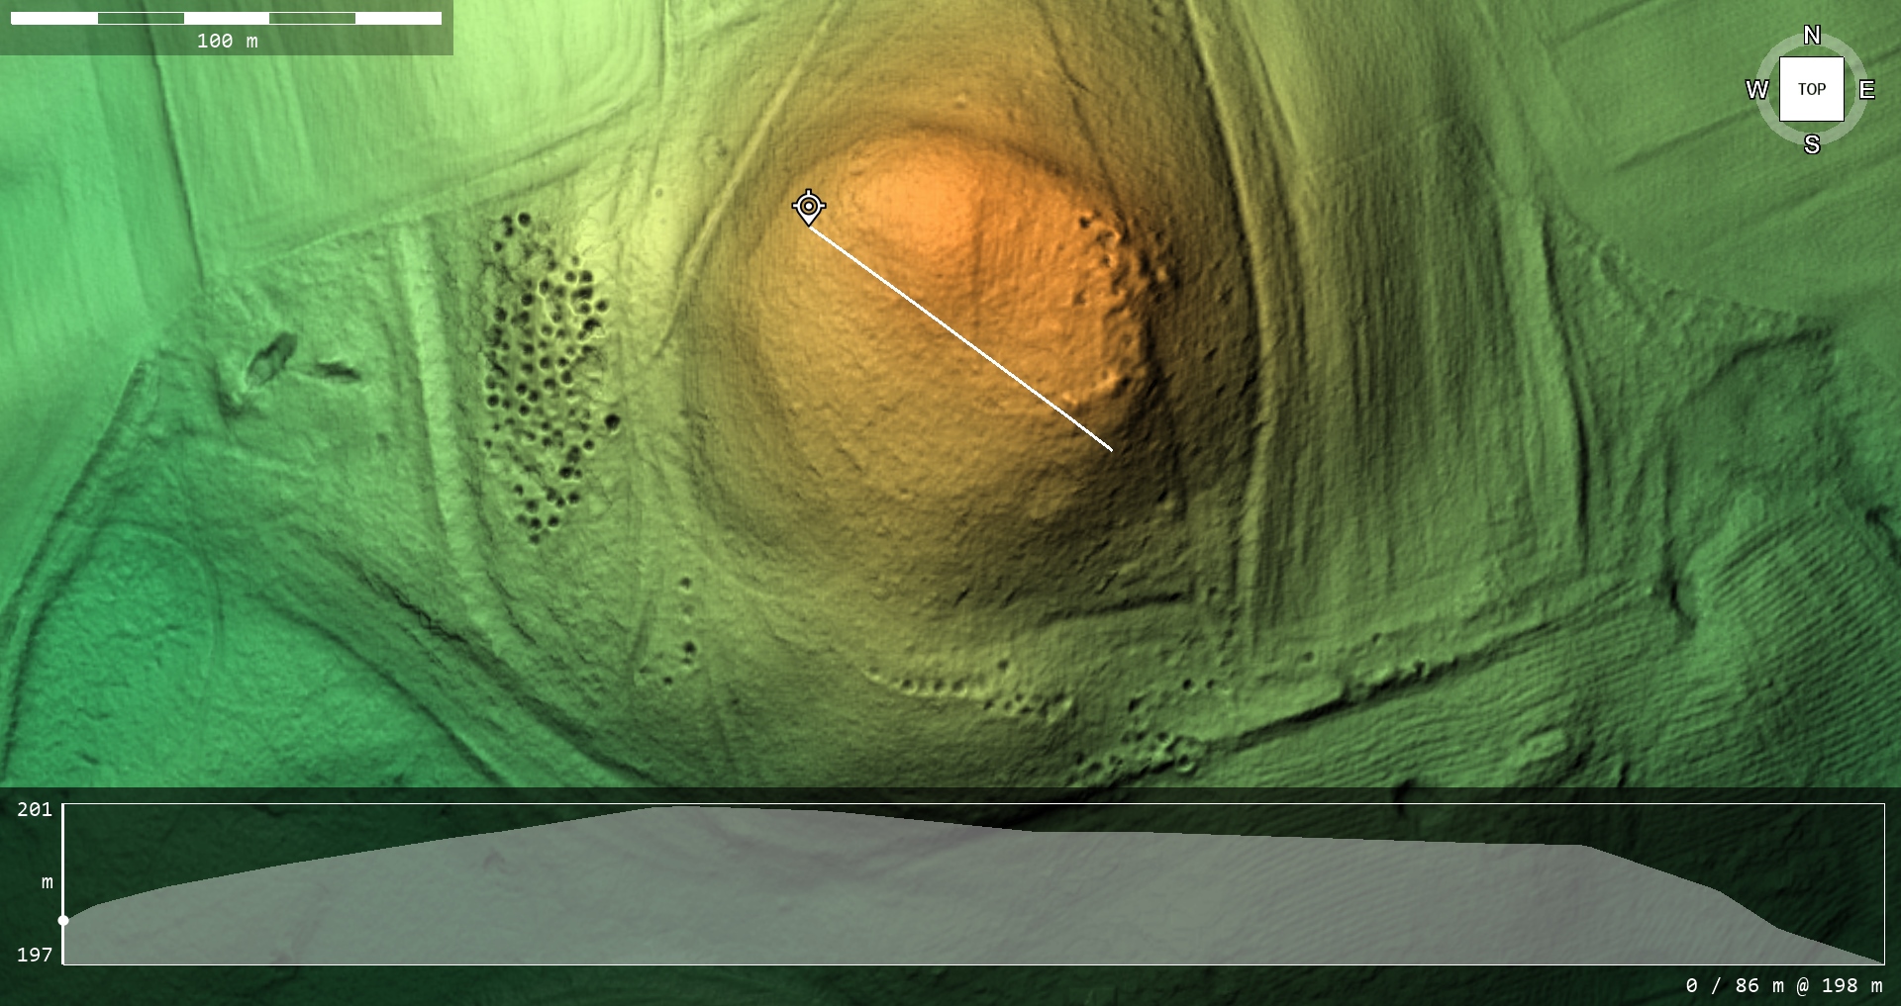Click the W label on the compass

coord(1756,90)
